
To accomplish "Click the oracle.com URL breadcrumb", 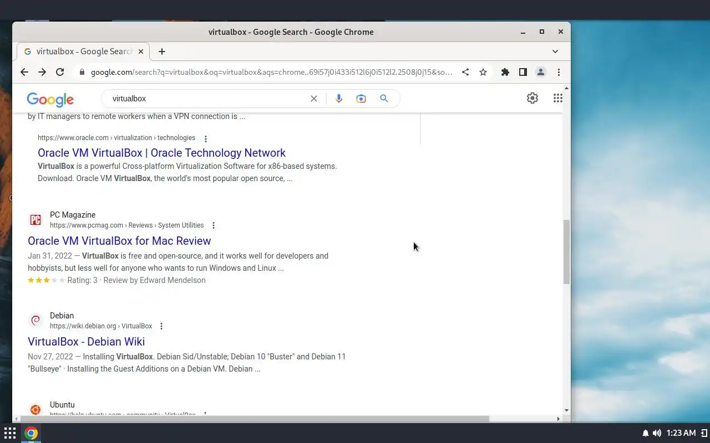I will [x=116, y=138].
